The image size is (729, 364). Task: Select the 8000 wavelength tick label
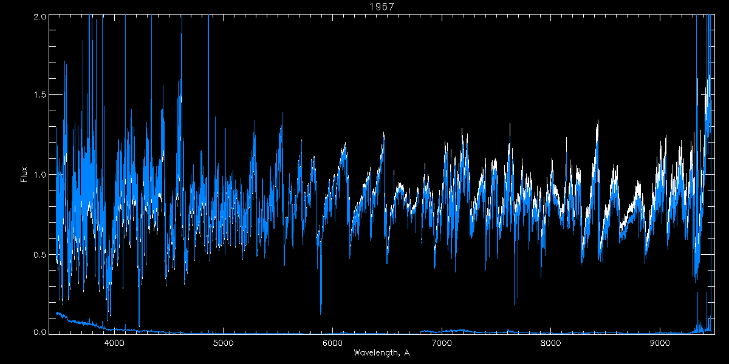(x=550, y=343)
